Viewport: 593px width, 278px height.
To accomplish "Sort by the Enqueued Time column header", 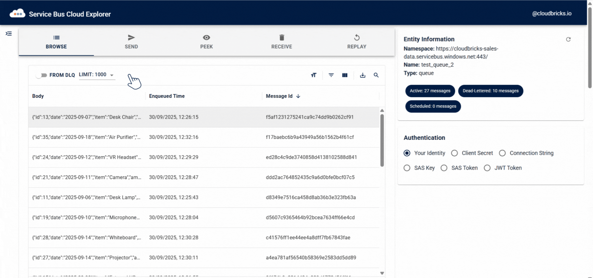I will [x=167, y=96].
